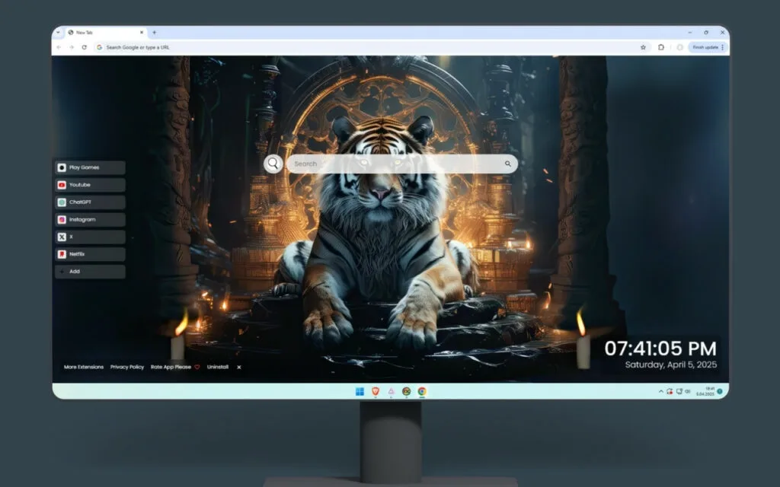Screen dimensions: 780x487
Task: Click the browser back arrow
Action: coord(59,47)
